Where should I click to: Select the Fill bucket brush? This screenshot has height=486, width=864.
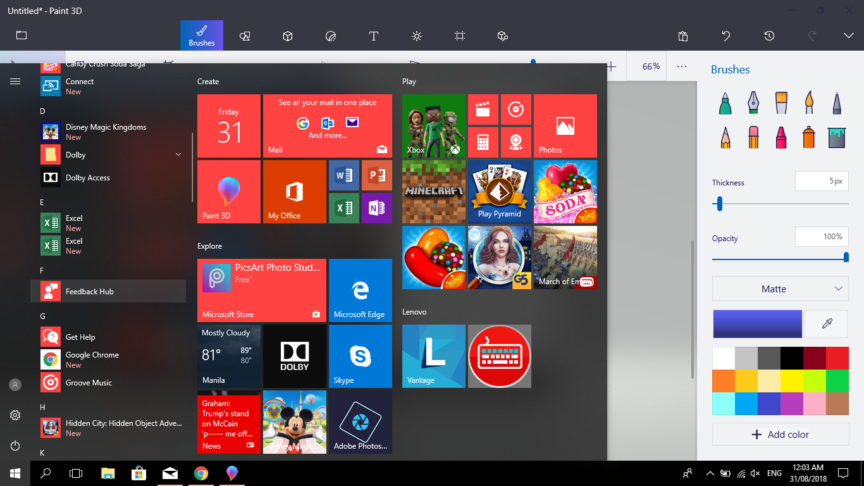(x=836, y=136)
